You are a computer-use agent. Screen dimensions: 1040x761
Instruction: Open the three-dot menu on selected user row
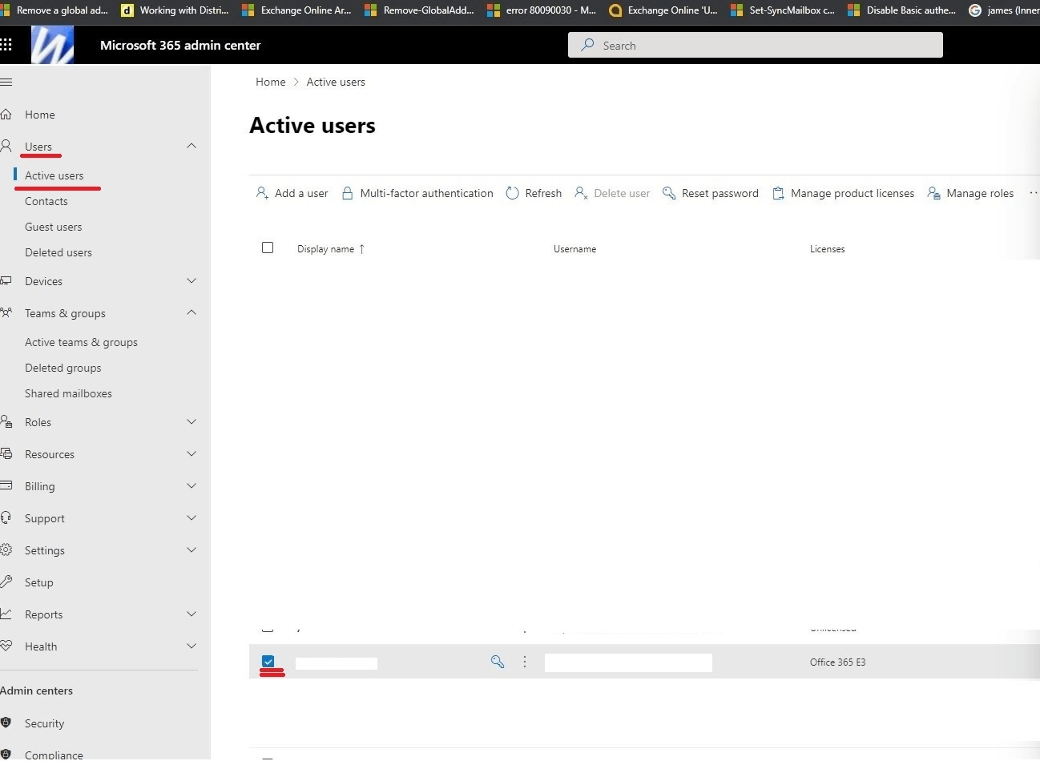pos(525,662)
